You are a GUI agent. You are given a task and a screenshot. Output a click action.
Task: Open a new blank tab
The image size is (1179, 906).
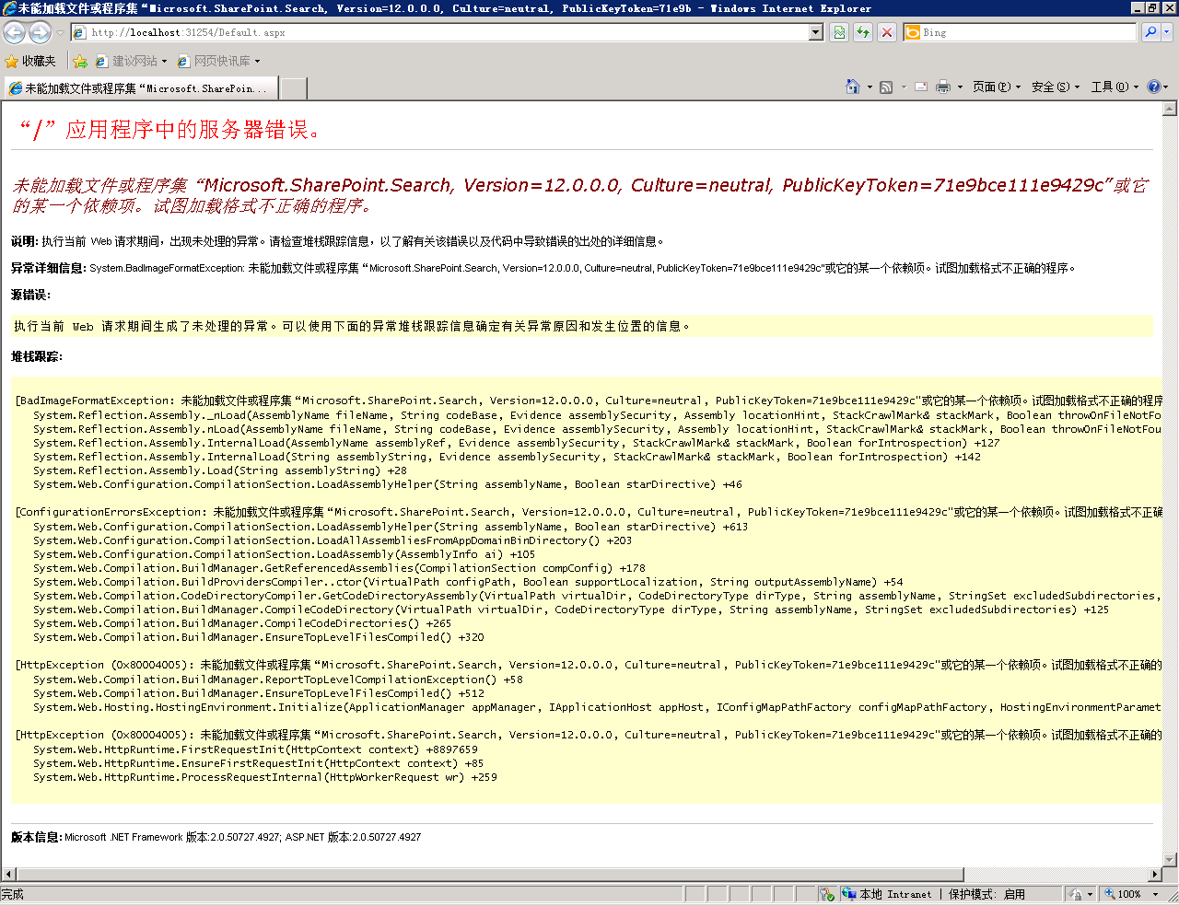293,88
